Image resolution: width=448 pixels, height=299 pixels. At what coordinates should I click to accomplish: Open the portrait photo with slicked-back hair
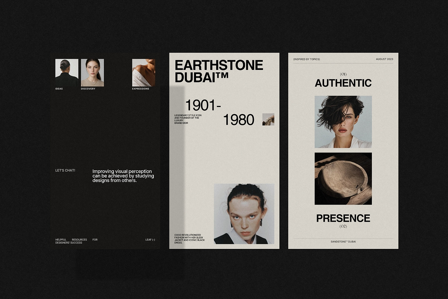point(244,214)
